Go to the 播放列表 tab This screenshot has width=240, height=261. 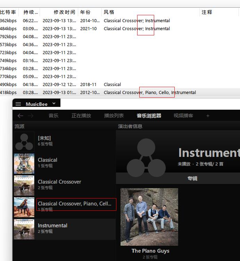pos(114,116)
